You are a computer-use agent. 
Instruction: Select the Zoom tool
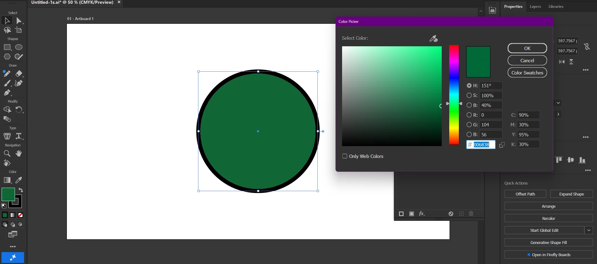(x=7, y=153)
